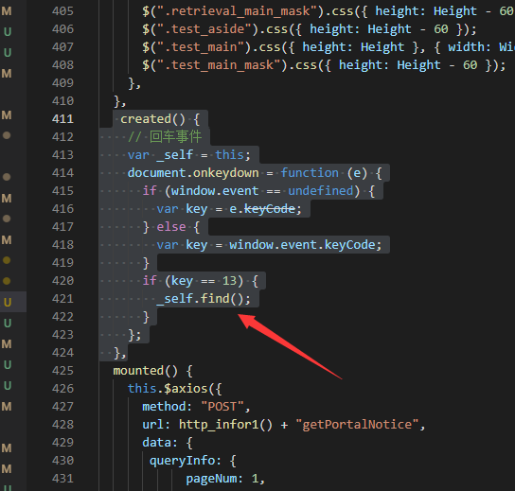Click line number 416 in the gutter
This screenshot has width=515, height=491.
62,209
